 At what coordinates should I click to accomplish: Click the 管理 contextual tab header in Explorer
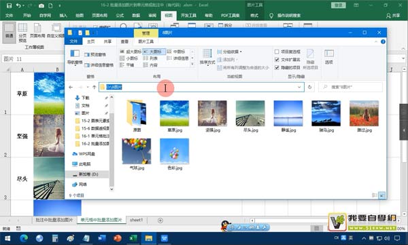tap(146, 33)
